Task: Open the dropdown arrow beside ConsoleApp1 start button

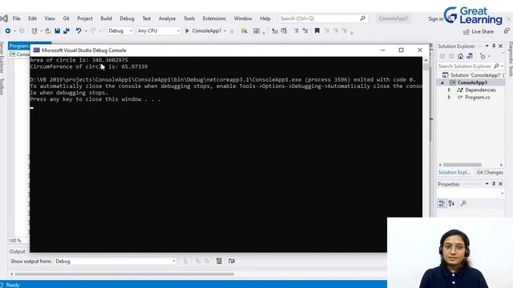Action: (x=225, y=31)
